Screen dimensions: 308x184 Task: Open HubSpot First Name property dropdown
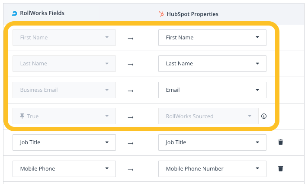click(x=212, y=38)
